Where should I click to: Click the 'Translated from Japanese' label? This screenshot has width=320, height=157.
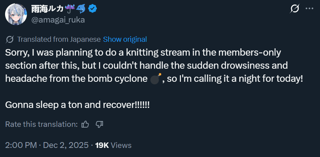[x=59, y=39]
